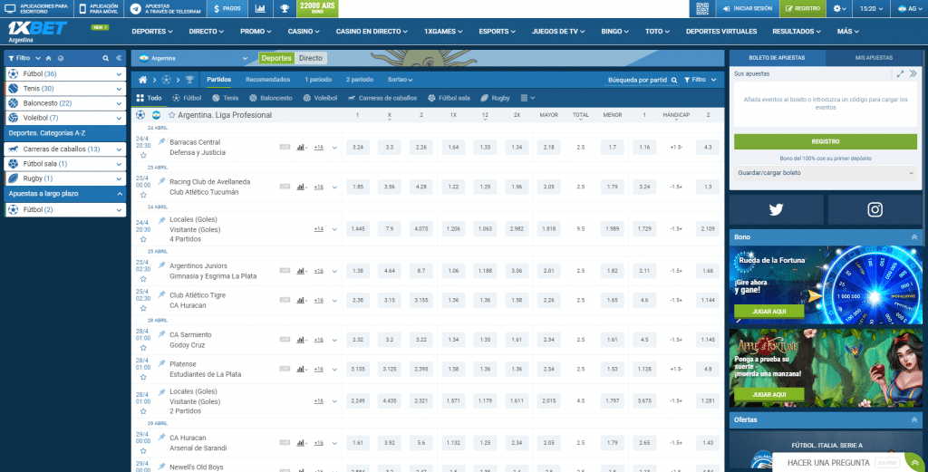Image resolution: width=928 pixels, height=472 pixels.
Task: Click the breadcrumb football icon
Action: point(166,79)
